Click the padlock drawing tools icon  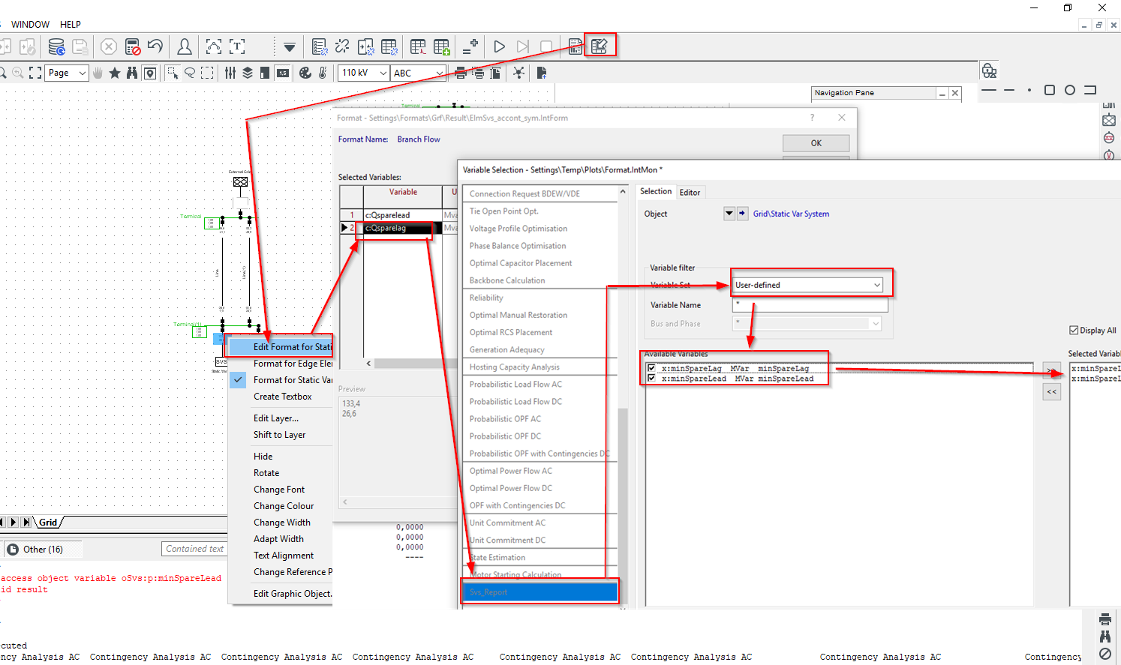989,71
